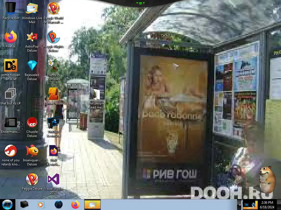This screenshot has height=210, width=281.
Task: Click the blue monitor tray icon
Action: point(246,205)
